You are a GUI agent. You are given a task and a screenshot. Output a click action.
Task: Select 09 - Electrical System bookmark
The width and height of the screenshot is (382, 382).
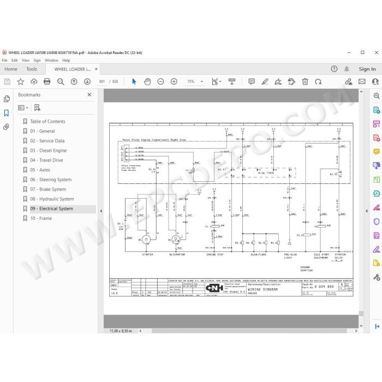(x=51, y=209)
